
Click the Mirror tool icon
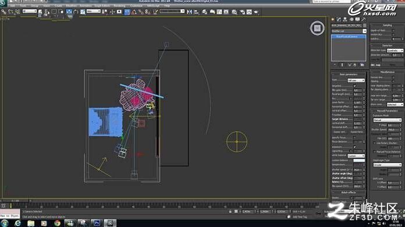pyautogui.click(x=189, y=12)
